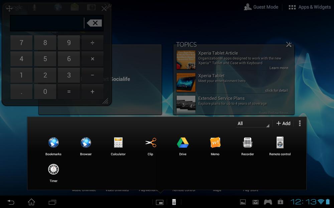Image resolution: width=334 pixels, height=208 pixels.
Task: Tap calculator key 7
Action: 21,43
